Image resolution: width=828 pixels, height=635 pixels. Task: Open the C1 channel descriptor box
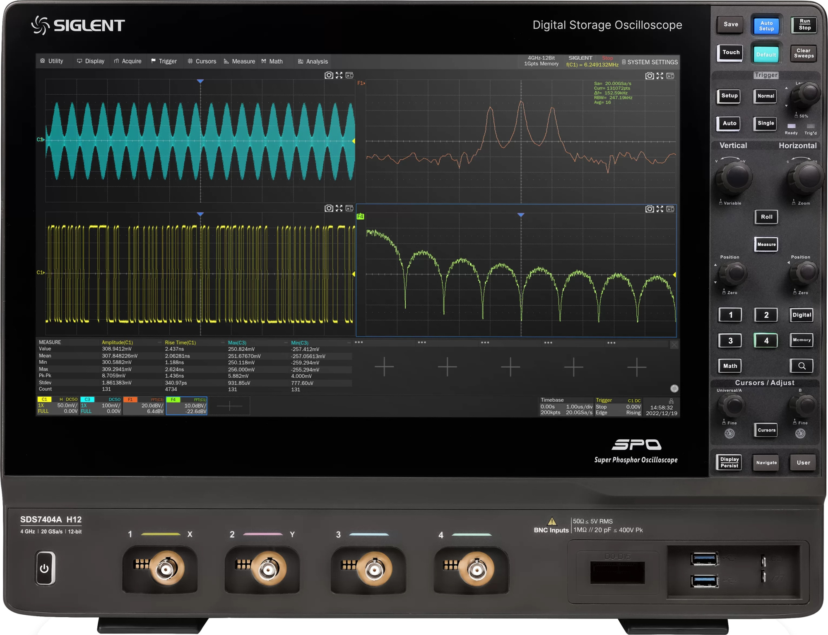[58, 405]
